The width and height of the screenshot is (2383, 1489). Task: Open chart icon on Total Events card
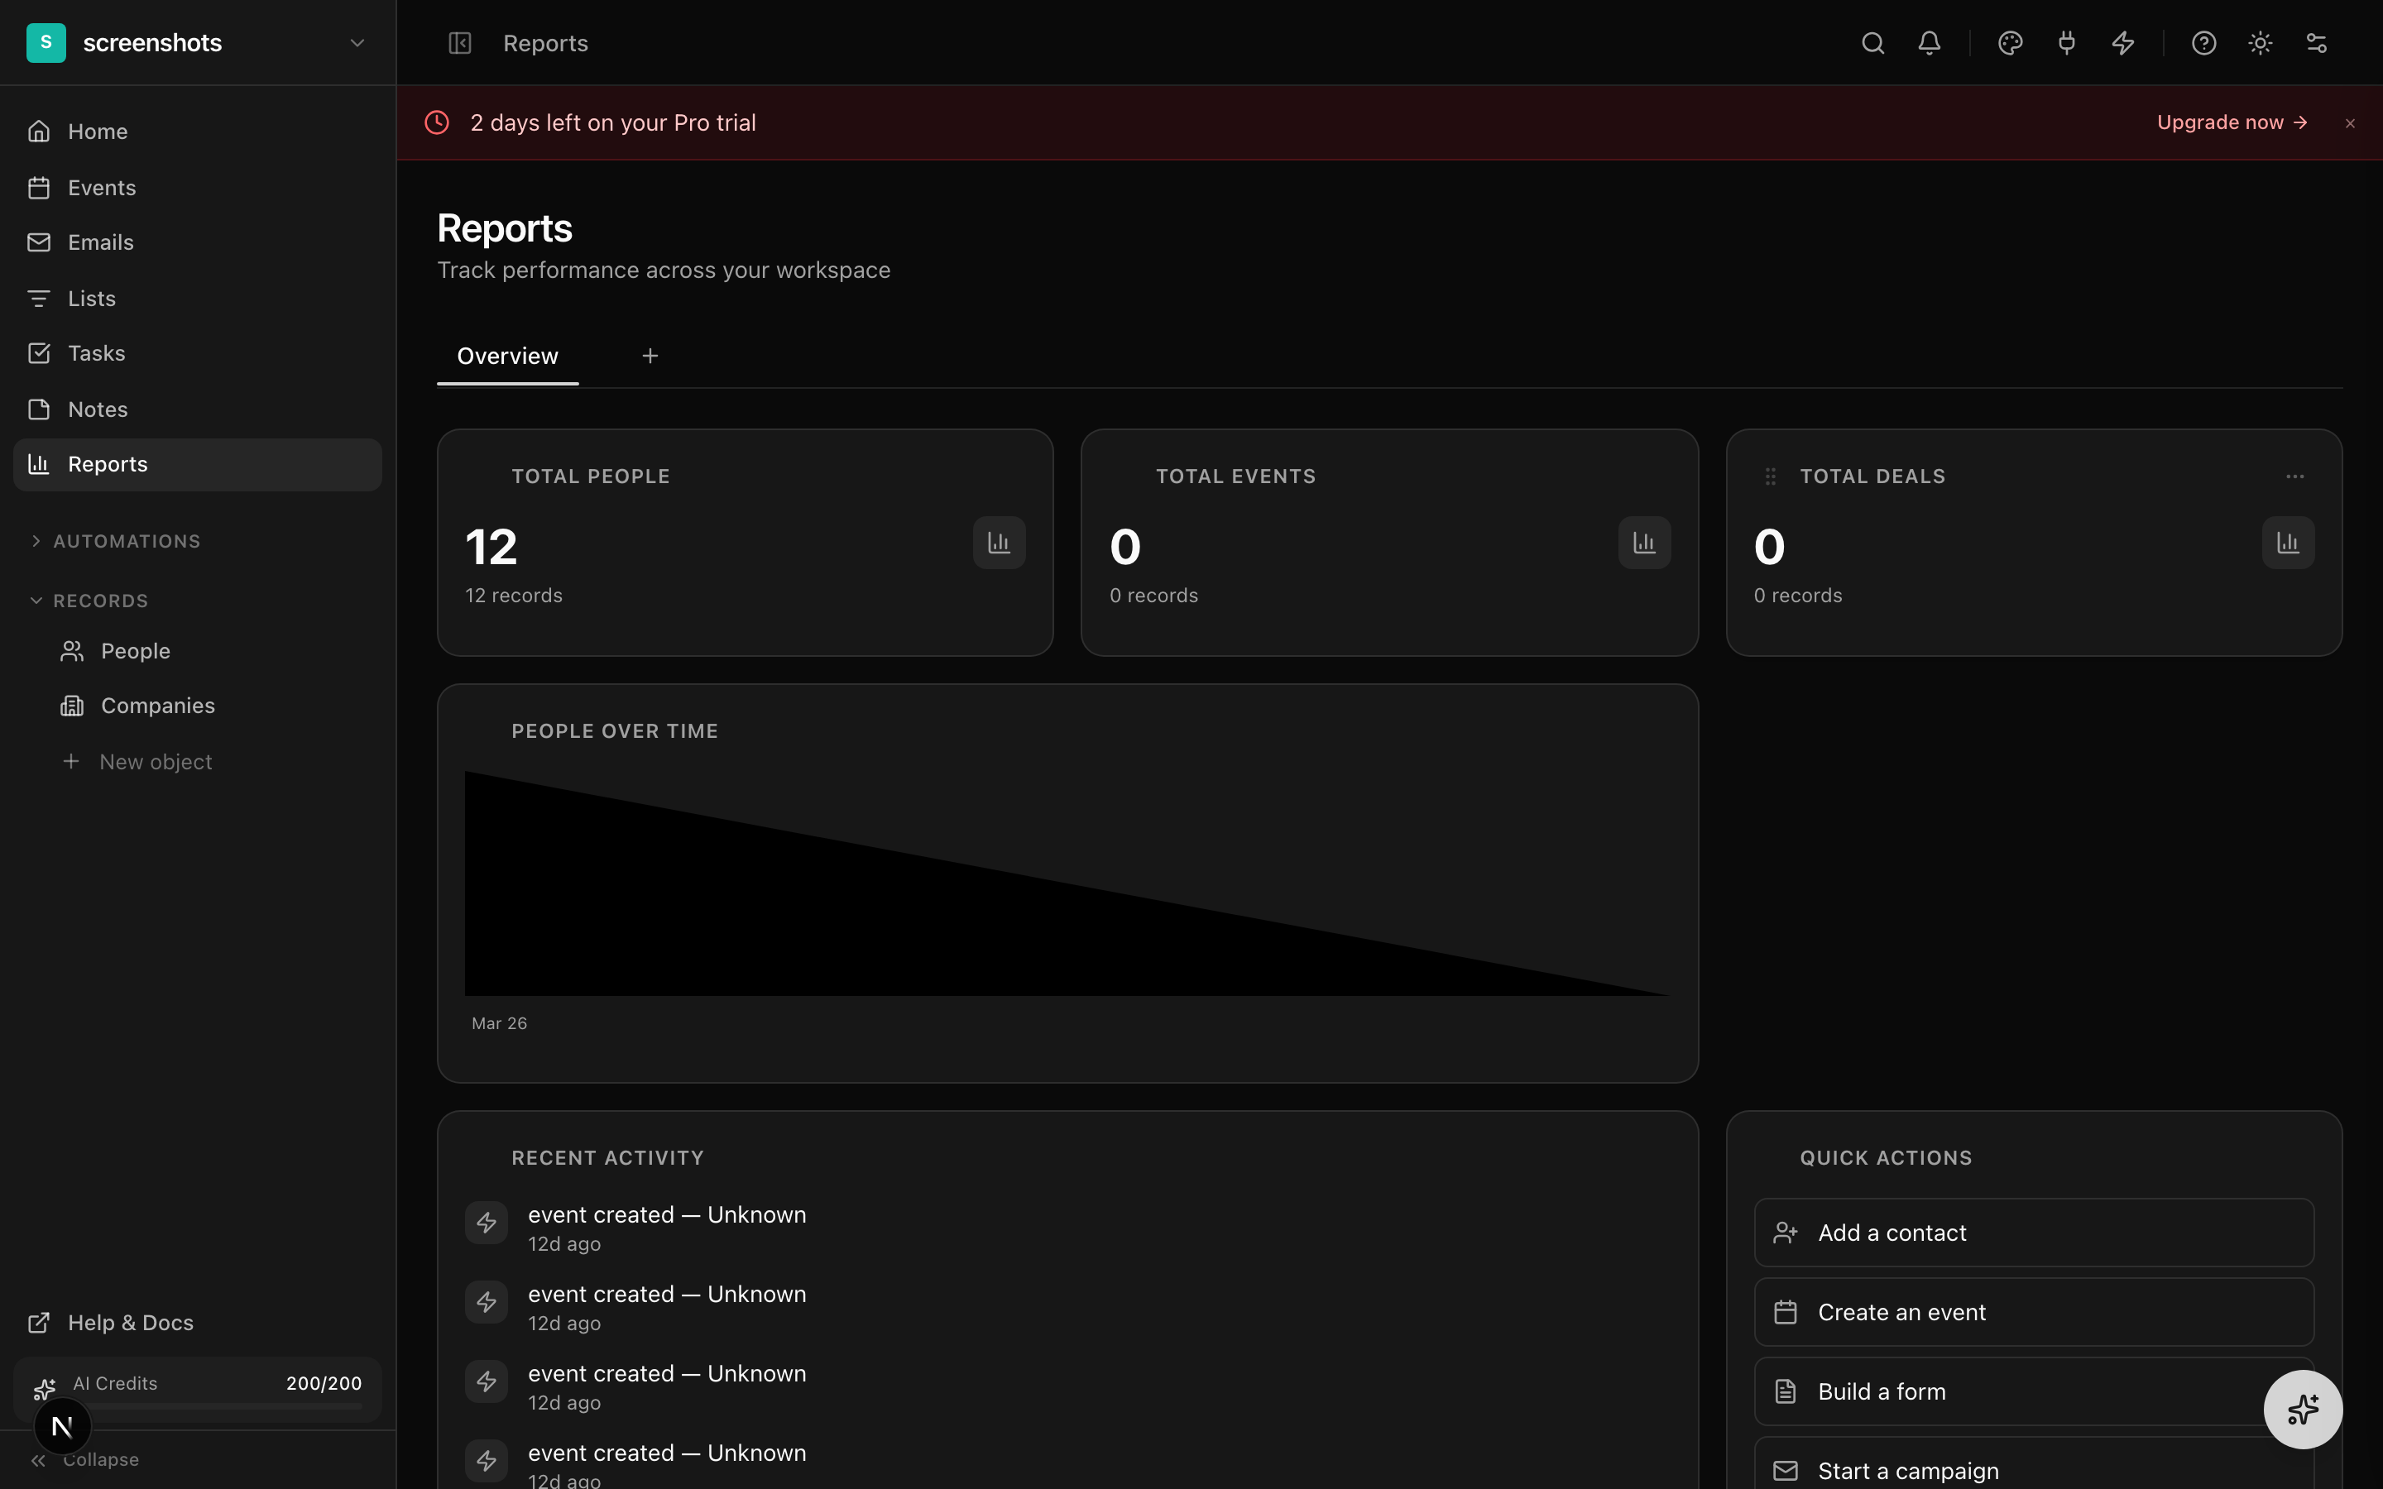[x=1643, y=543]
